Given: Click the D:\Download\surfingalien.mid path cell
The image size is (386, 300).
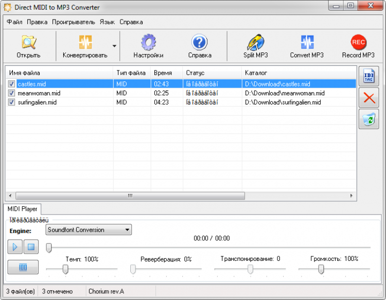Looking at the screenshot, I should click(283, 102).
